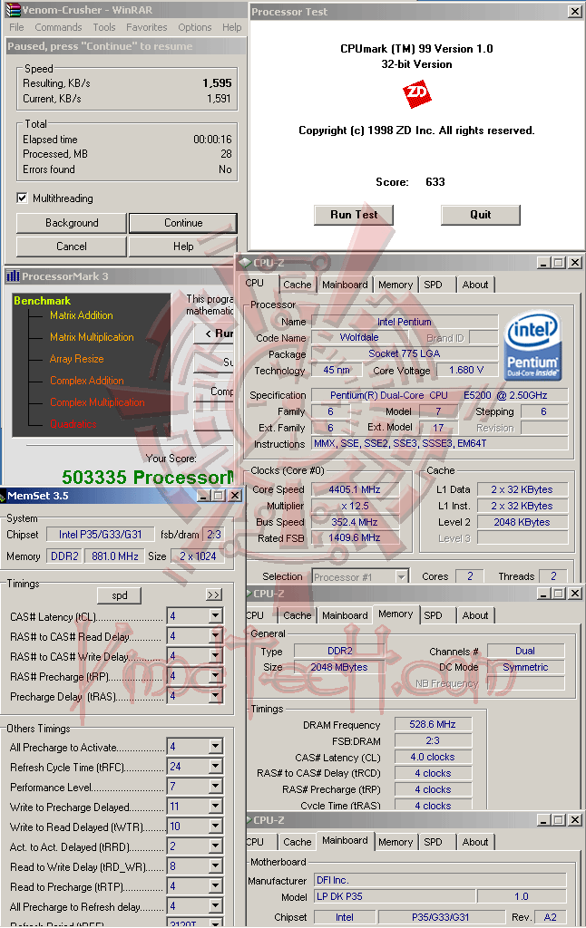Click the WinRAR title bar icon
586x928 pixels.
[13, 9]
